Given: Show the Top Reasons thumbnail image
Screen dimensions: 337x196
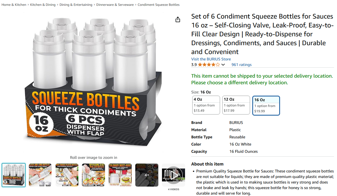Looking at the screenshot, I should 94,175.
